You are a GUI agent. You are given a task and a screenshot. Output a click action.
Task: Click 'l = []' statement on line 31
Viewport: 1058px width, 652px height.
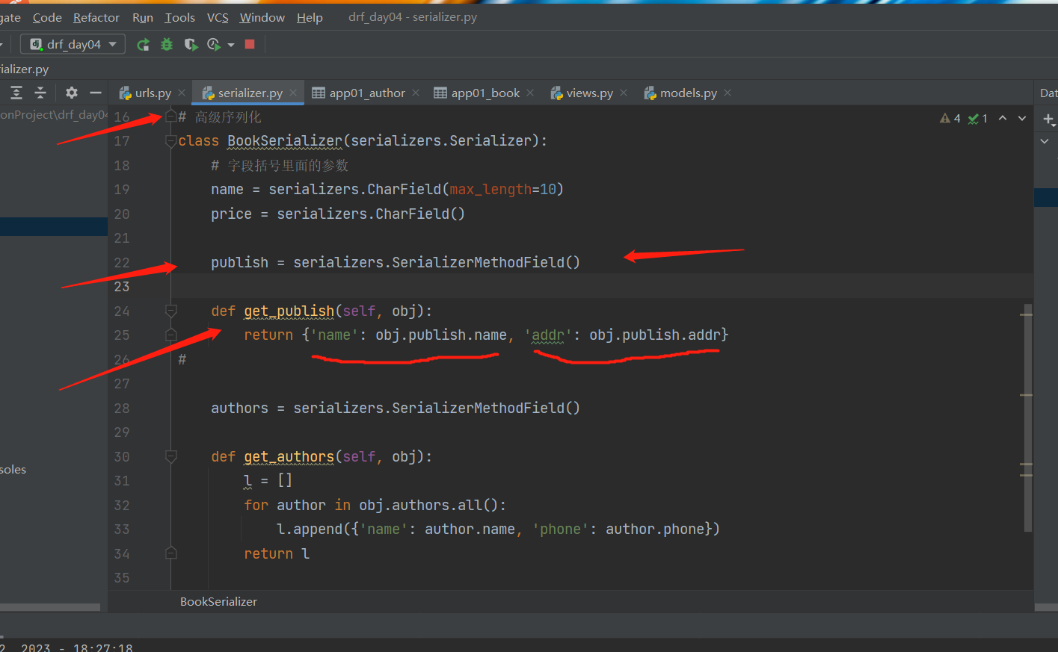click(x=268, y=480)
